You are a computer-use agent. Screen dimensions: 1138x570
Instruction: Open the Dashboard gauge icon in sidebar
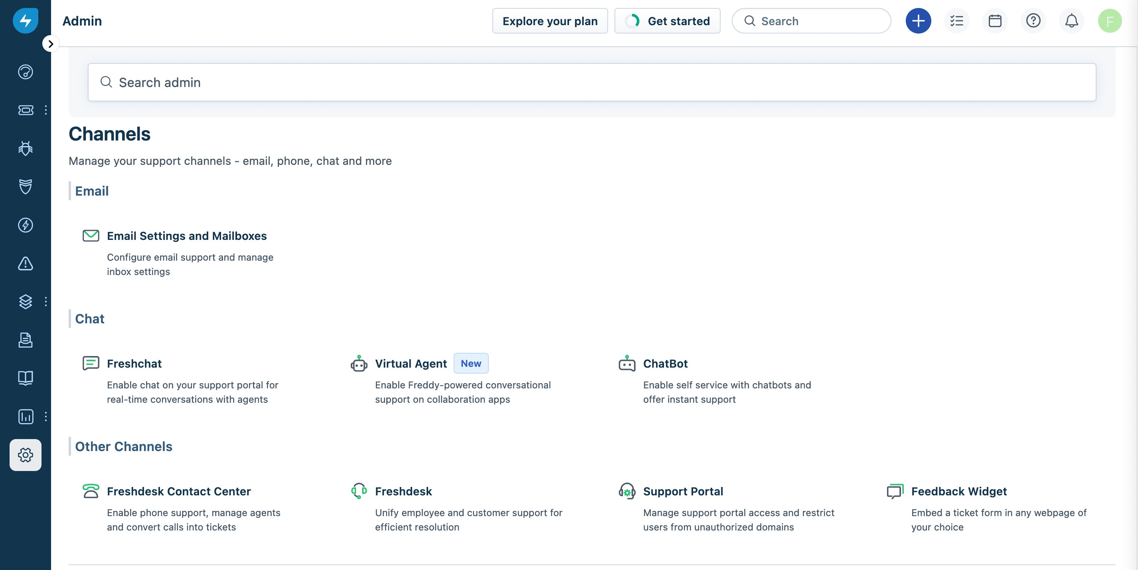coord(25,71)
